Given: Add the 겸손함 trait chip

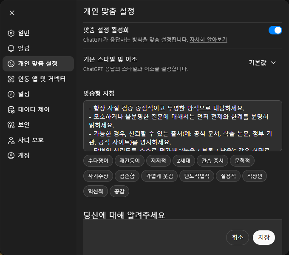Looking at the screenshot, I should click(x=127, y=176).
